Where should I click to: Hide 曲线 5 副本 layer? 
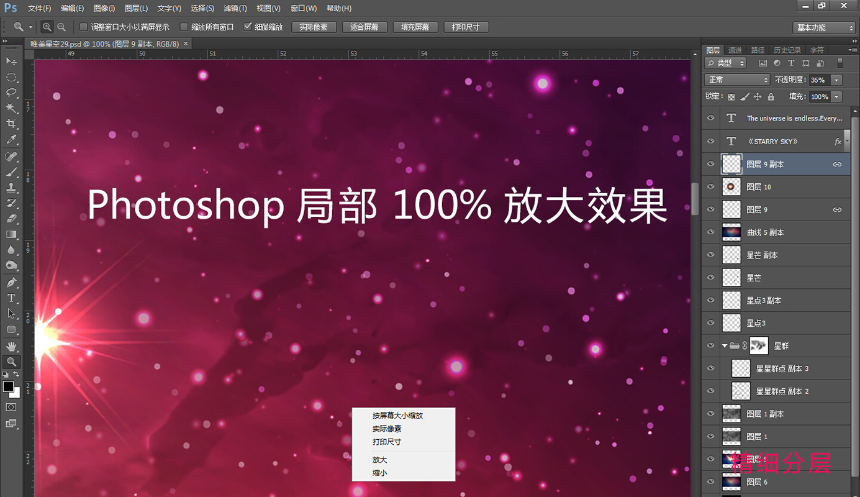tap(711, 232)
